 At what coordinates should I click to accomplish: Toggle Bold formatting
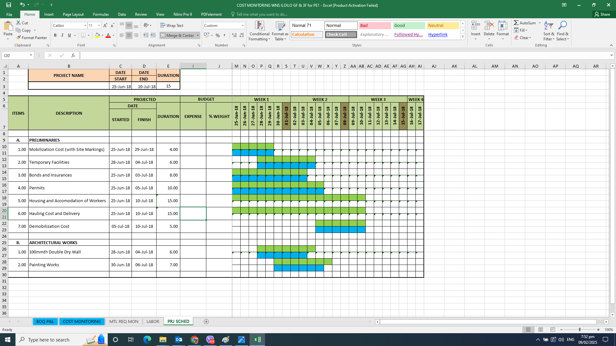point(55,35)
